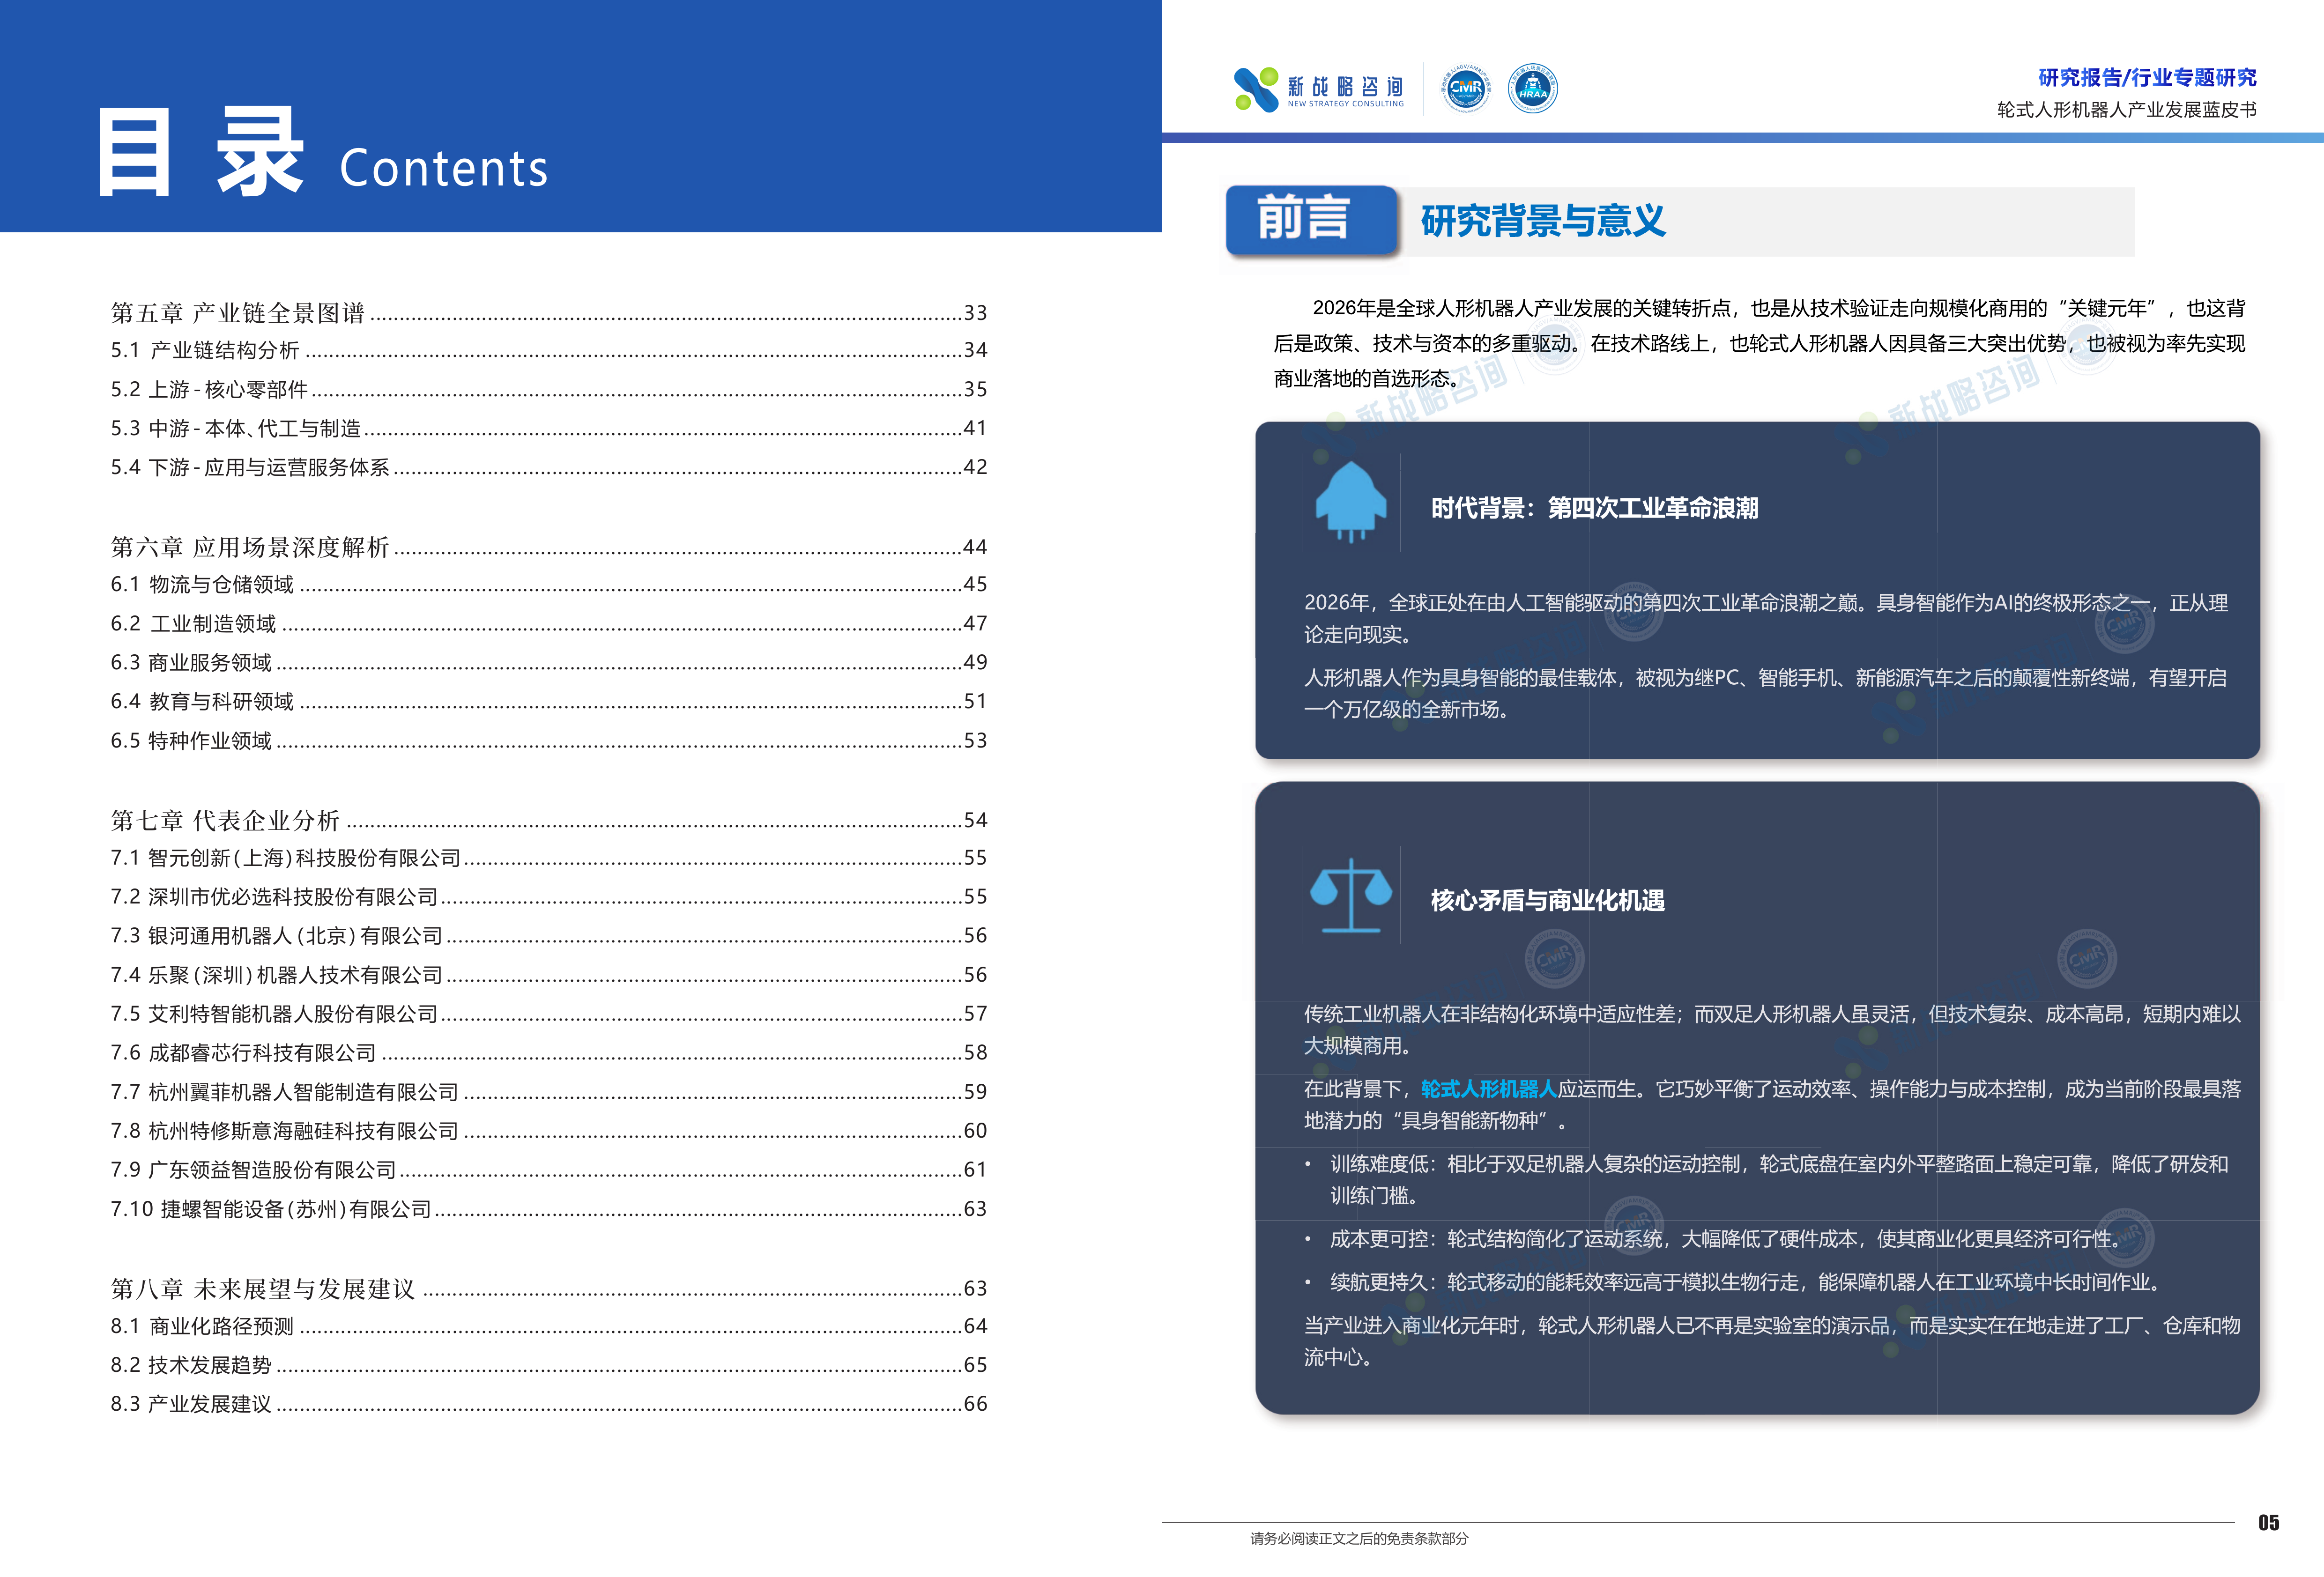
Task: Select entry 7.10 捷螺智能设备(苏州)有限公司
Action: (548, 1209)
